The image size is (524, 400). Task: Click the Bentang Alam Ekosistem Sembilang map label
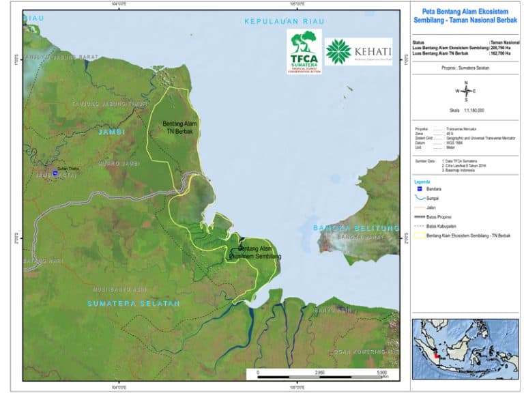coord(259,253)
